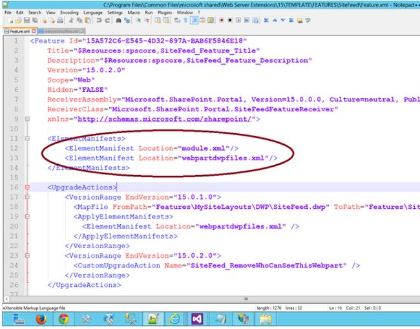Open the Language menu
Image resolution: width=420 pixels, height=329 pixels.
click(93, 12)
